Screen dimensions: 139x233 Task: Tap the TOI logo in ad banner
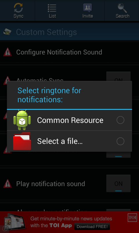pyautogui.click(x=132, y=218)
